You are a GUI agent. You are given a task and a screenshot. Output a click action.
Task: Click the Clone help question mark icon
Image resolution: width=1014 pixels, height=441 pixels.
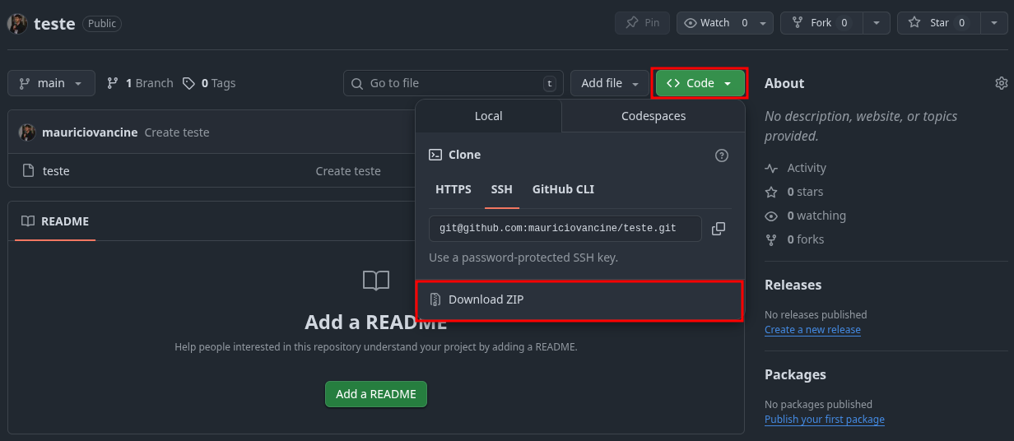722,156
